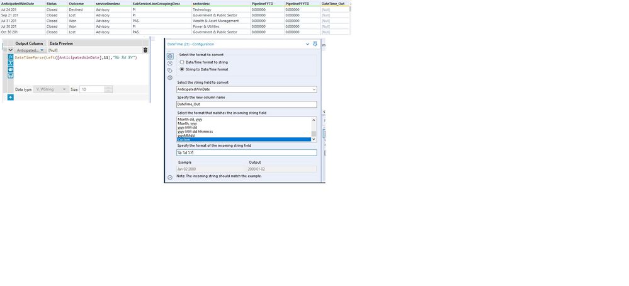Open saved expressions folder icon
This screenshot has width=629, height=286.
(11, 69)
